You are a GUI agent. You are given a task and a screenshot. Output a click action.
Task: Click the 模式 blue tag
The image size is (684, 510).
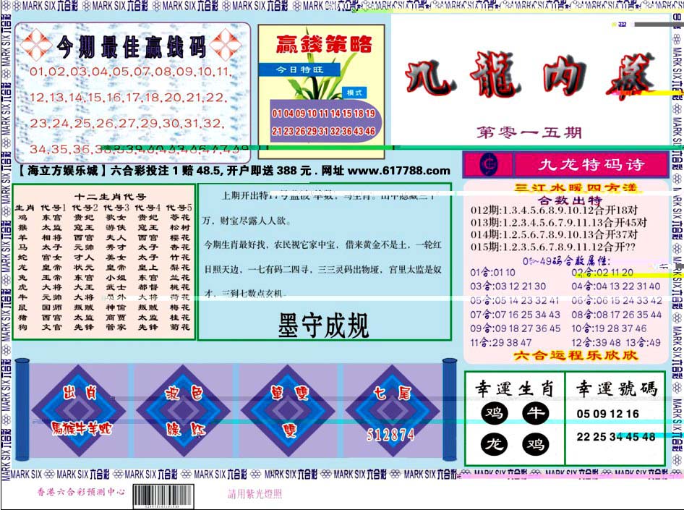coord(354,93)
